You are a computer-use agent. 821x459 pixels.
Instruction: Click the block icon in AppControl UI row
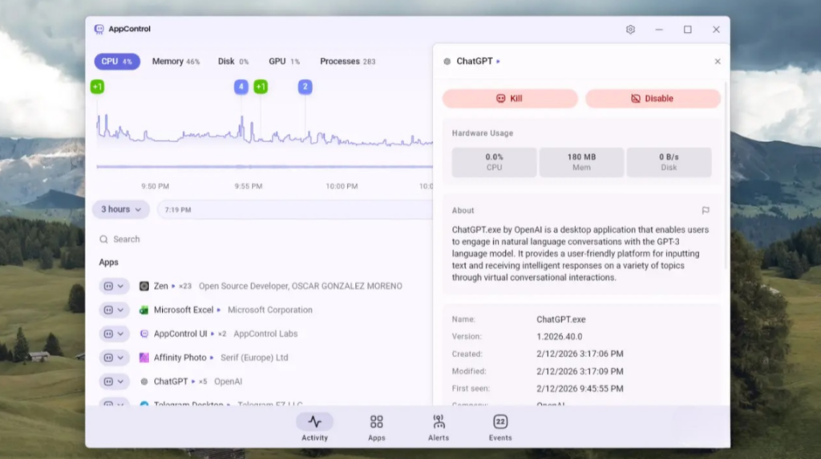point(108,334)
